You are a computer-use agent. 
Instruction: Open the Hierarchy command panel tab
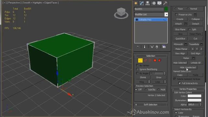(147, 3)
